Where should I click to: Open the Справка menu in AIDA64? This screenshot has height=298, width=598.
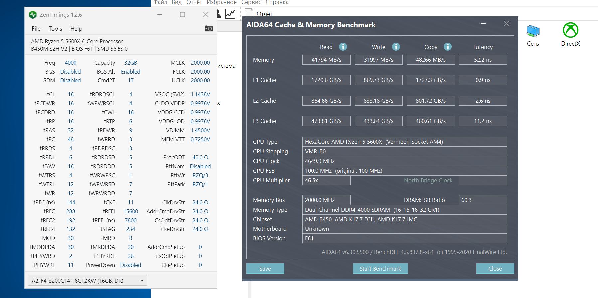point(277,2)
